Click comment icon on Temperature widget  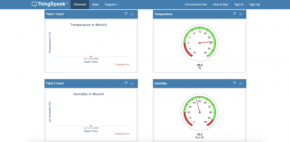241,14
